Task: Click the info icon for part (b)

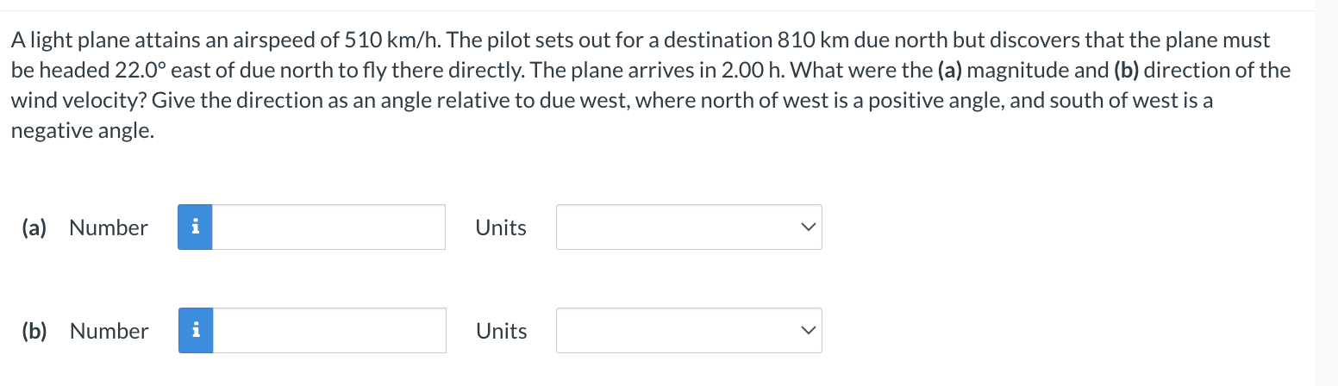Action: [x=196, y=331]
